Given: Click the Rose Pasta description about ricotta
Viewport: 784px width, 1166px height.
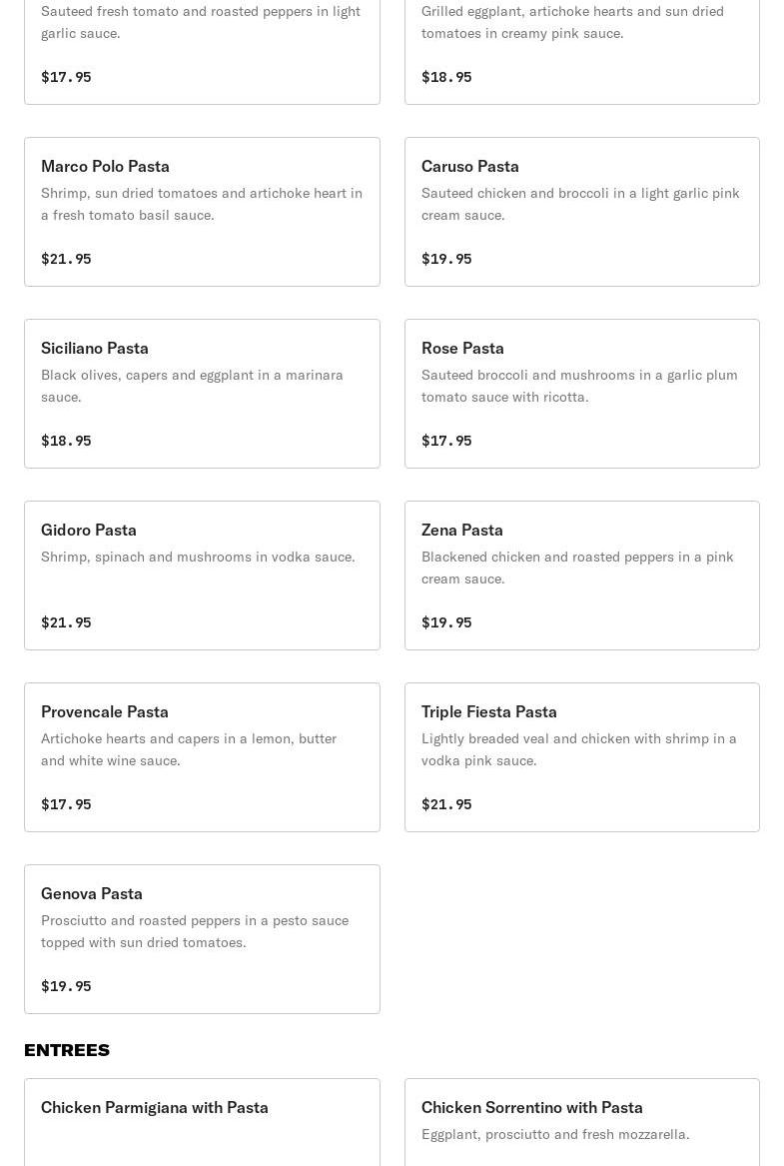Looking at the screenshot, I should pyautogui.click(x=579, y=386).
